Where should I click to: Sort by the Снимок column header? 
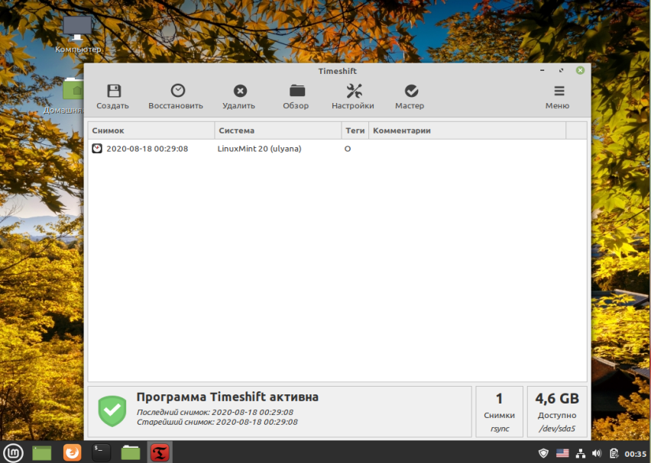click(151, 130)
